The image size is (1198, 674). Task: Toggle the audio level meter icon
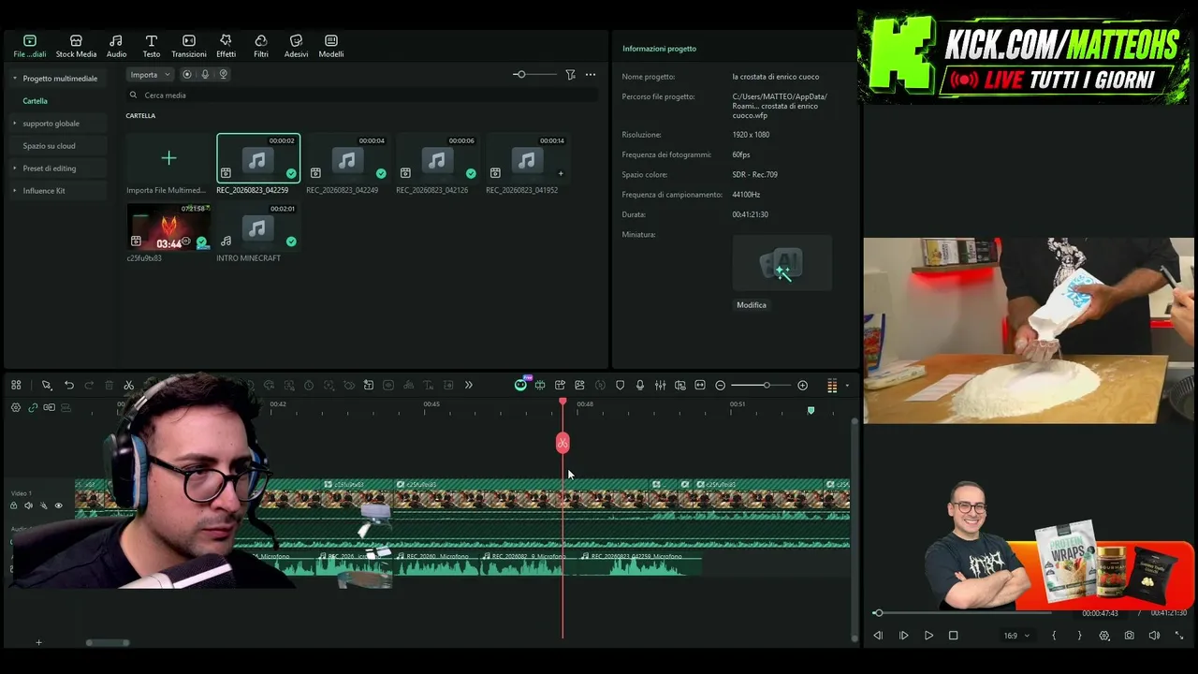click(832, 386)
